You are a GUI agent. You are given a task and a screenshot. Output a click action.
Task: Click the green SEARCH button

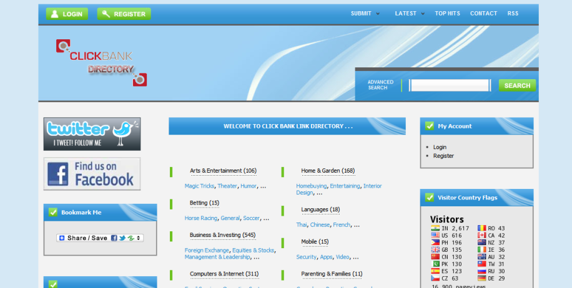(517, 85)
